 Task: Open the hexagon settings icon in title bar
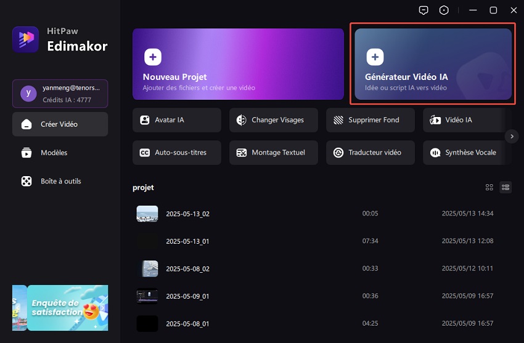click(x=444, y=10)
